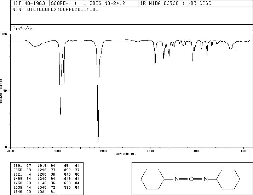Select the peak table value 643
This screenshot has height=195, width=253.
(67, 178)
